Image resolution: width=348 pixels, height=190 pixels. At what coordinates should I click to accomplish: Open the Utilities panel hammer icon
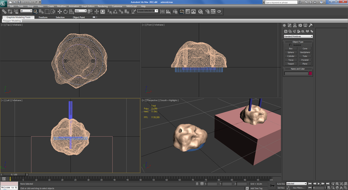click(x=311, y=25)
